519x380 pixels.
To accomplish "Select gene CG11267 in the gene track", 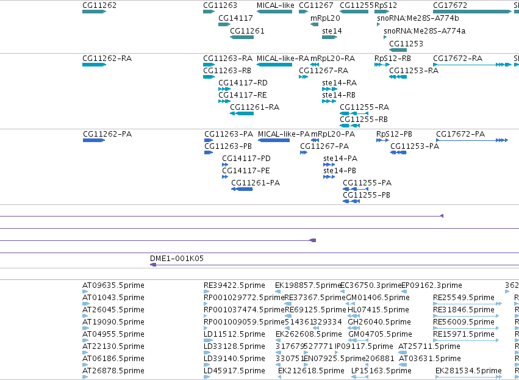I will 304,12.
